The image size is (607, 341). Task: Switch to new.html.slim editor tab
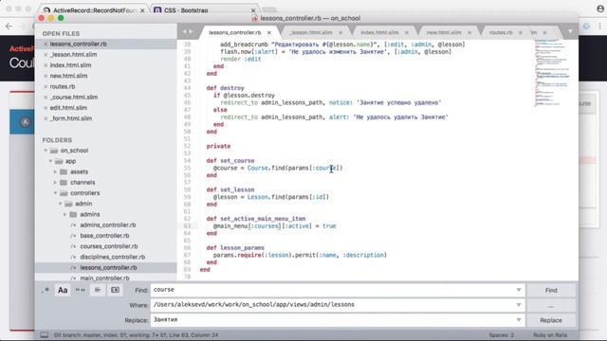click(x=444, y=32)
